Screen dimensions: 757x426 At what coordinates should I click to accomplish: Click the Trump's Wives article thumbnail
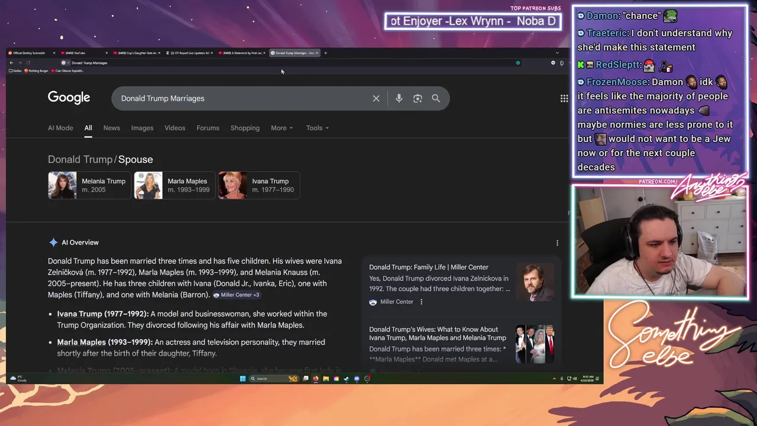[535, 344]
